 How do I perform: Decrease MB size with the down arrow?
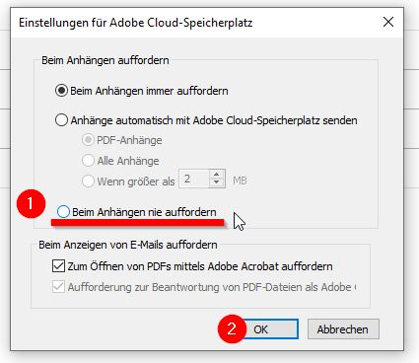(x=217, y=182)
